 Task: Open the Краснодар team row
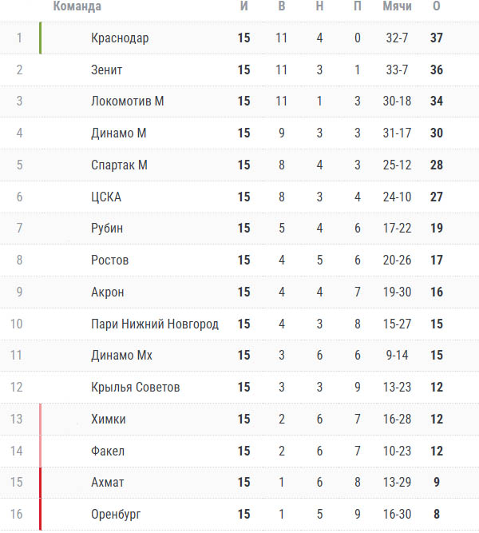(x=239, y=38)
